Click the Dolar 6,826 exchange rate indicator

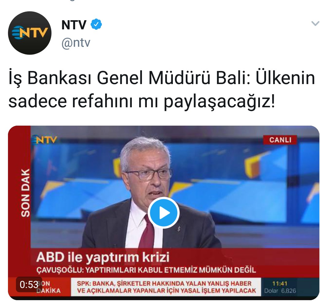[x=280, y=291]
